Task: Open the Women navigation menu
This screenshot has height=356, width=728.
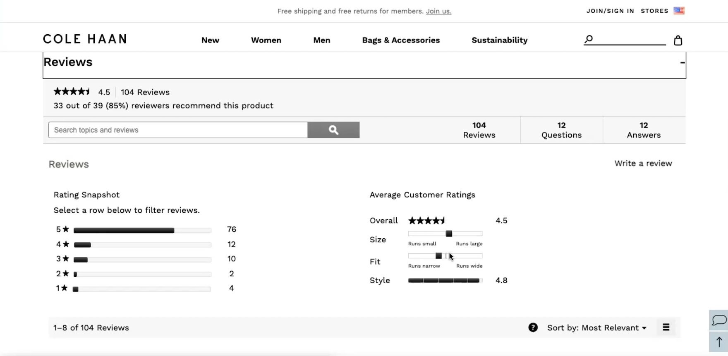Action: (x=266, y=40)
